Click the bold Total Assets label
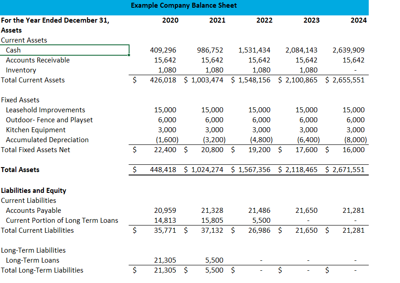This screenshot has height=283, width=400. (20, 170)
